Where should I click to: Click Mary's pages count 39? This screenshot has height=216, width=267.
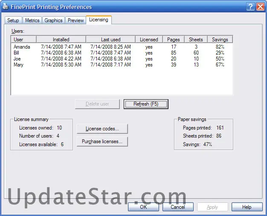(x=174, y=65)
